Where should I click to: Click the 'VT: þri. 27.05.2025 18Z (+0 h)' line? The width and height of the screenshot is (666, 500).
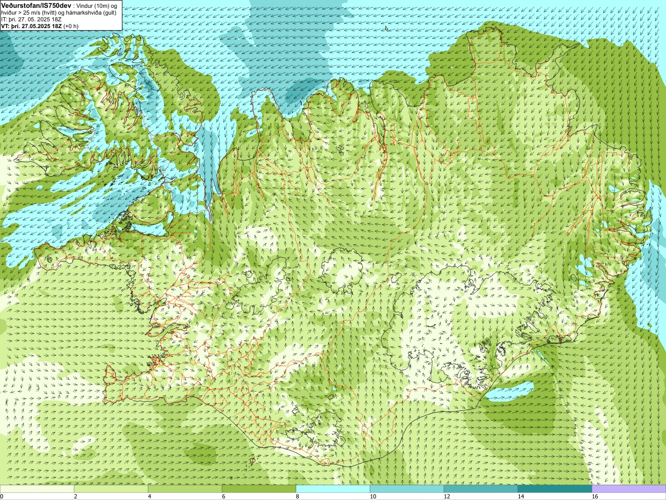coord(40,26)
